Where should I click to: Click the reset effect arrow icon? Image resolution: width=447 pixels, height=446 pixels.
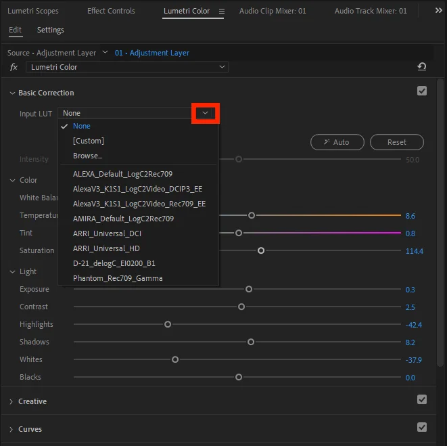tap(421, 67)
